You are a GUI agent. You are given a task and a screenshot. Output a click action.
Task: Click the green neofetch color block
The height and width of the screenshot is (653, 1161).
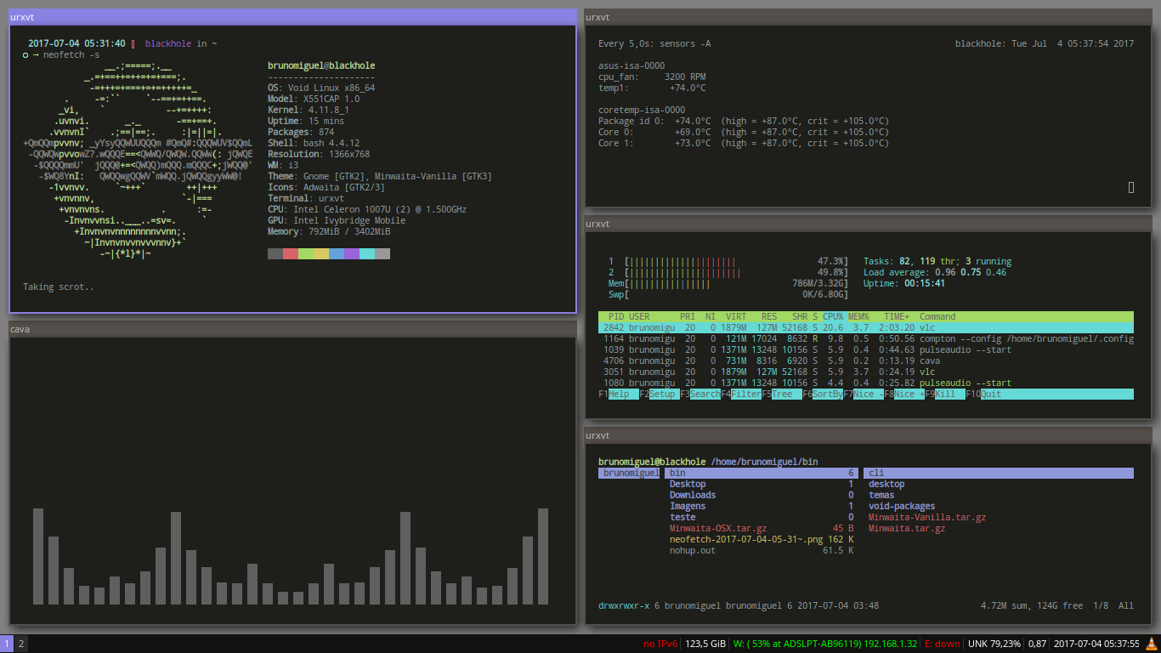(x=306, y=253)
